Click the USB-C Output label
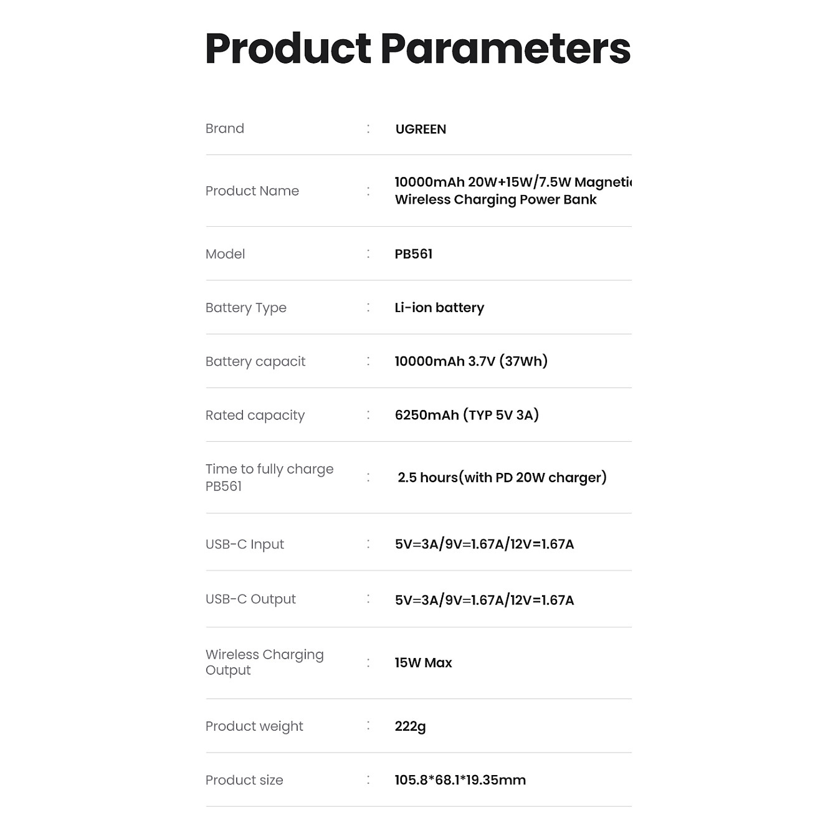Screen dimensions: 838x838 pyautogui.click(x=250, y=599)
